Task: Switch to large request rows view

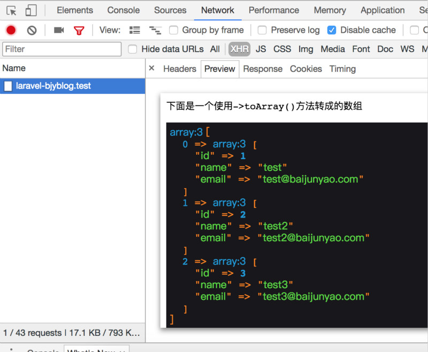Action: (x=135, y=30)
